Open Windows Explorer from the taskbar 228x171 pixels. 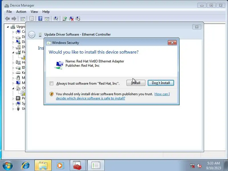[x=43, y=165]
